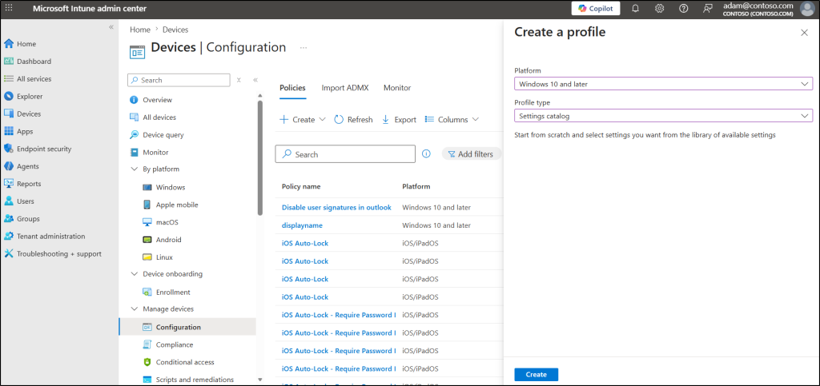The width and height of the screenshot is (820, 386).
Task: Open the Create dropdown in toolbar
Action: (303, 119)
